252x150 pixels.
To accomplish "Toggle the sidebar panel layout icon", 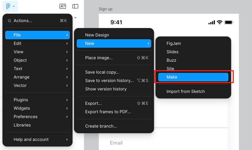I will click(x=75, y=6).
